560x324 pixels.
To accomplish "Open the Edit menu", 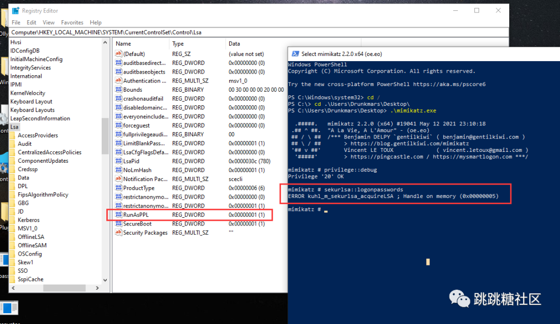I will 32,22.
